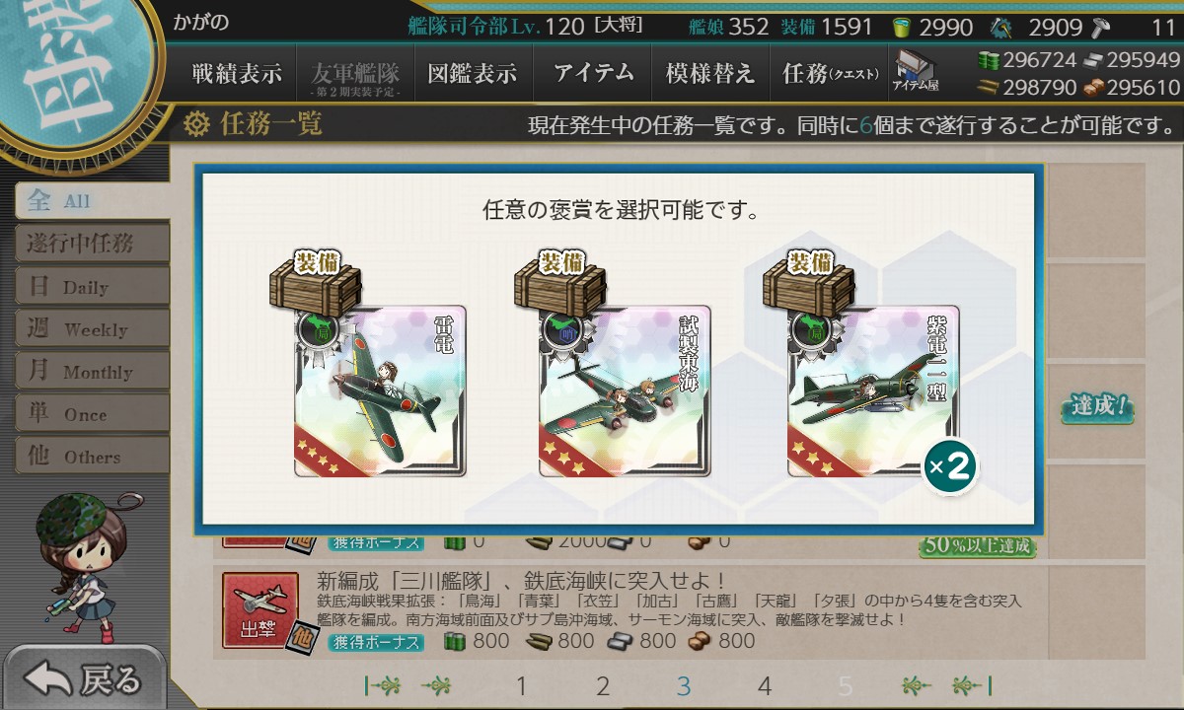The width and height of the screenshot is (1184, 710).
Task: Open the アイテム屋 shop icon
Action: [x=916, y=71]
